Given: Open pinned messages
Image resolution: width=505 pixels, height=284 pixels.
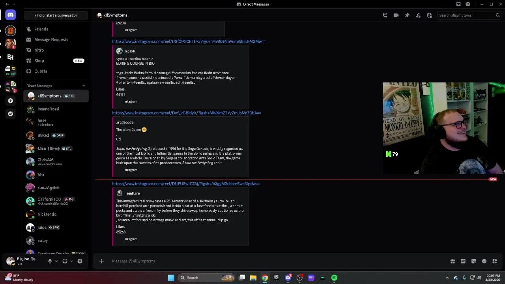Looking at the screenshot, I should pyautogui.click(x=407, y=15).
